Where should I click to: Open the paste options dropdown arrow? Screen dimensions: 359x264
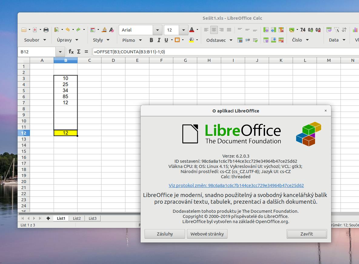62,30
